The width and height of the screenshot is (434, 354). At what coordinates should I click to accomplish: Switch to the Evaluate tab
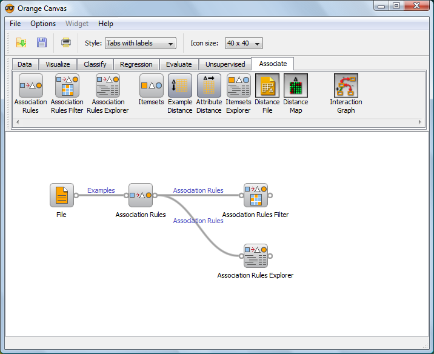179,64
